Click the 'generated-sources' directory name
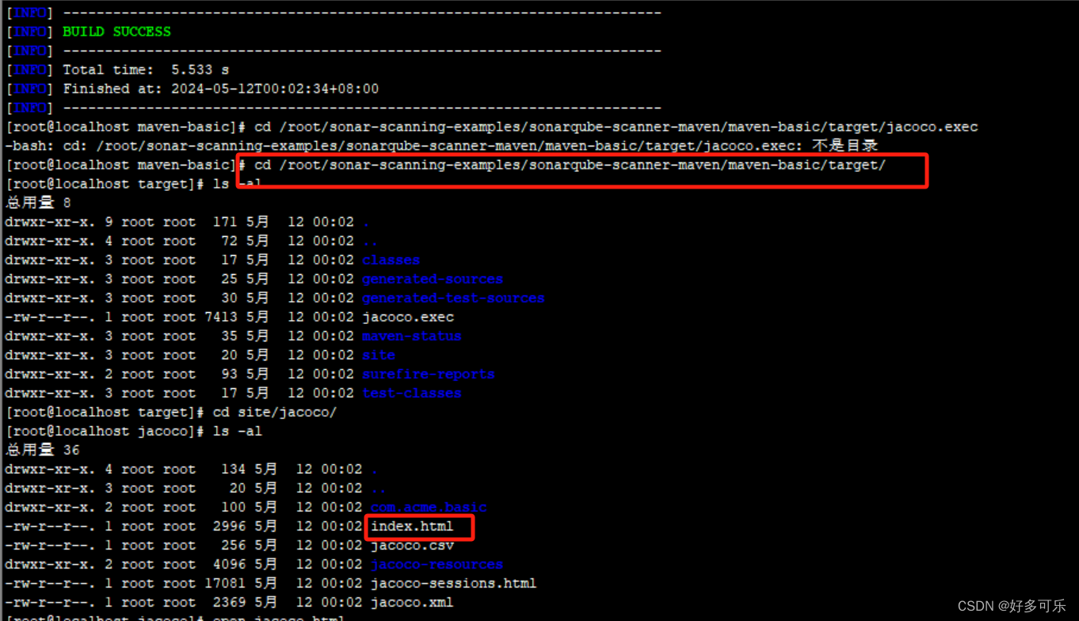Viewport: 1079px width, 621px height. pyautogui.click(x=433, y=279)
